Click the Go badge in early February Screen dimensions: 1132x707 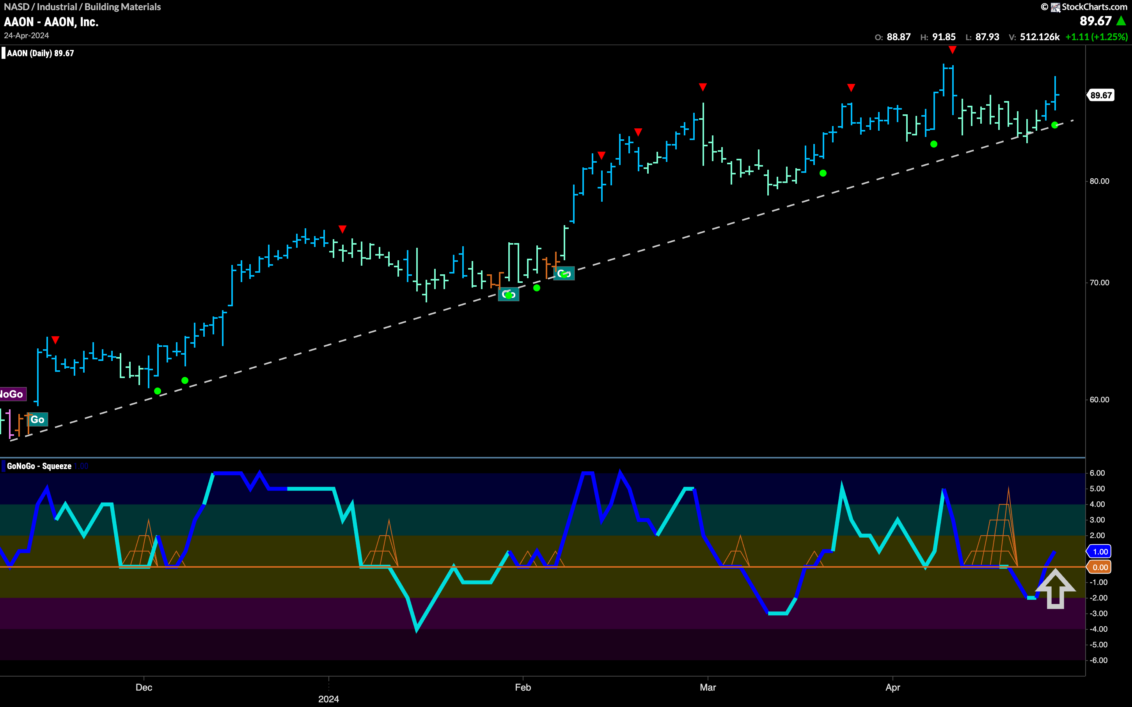[564, 274]
